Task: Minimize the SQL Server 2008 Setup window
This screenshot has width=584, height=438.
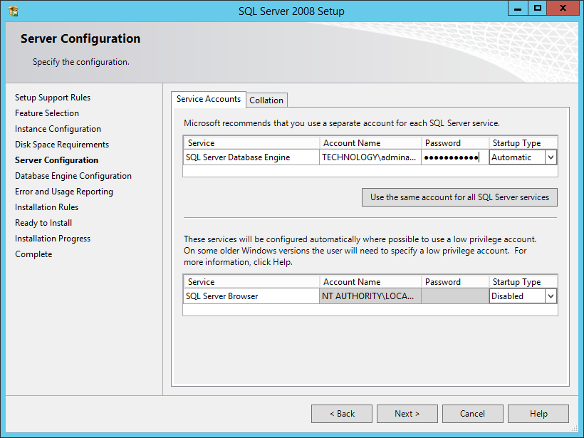Action: [518, 9]
